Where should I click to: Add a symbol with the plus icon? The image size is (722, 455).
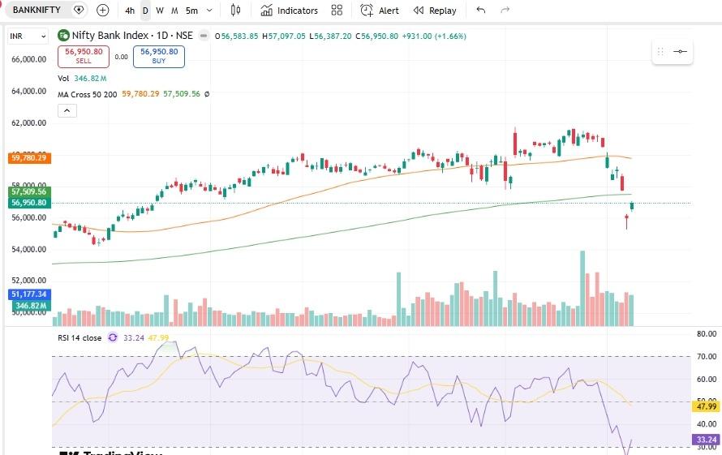tap(103, 10)
